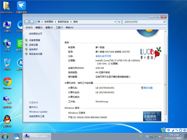Click the scrollbar up arrow
187x140 pixels.
165,31
